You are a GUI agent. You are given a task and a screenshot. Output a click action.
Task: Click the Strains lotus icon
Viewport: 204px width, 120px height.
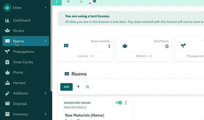pos(7,30)
